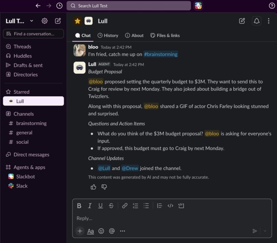Toggle bulleted list formatting
277x243 pixels.
coord(146,206)
